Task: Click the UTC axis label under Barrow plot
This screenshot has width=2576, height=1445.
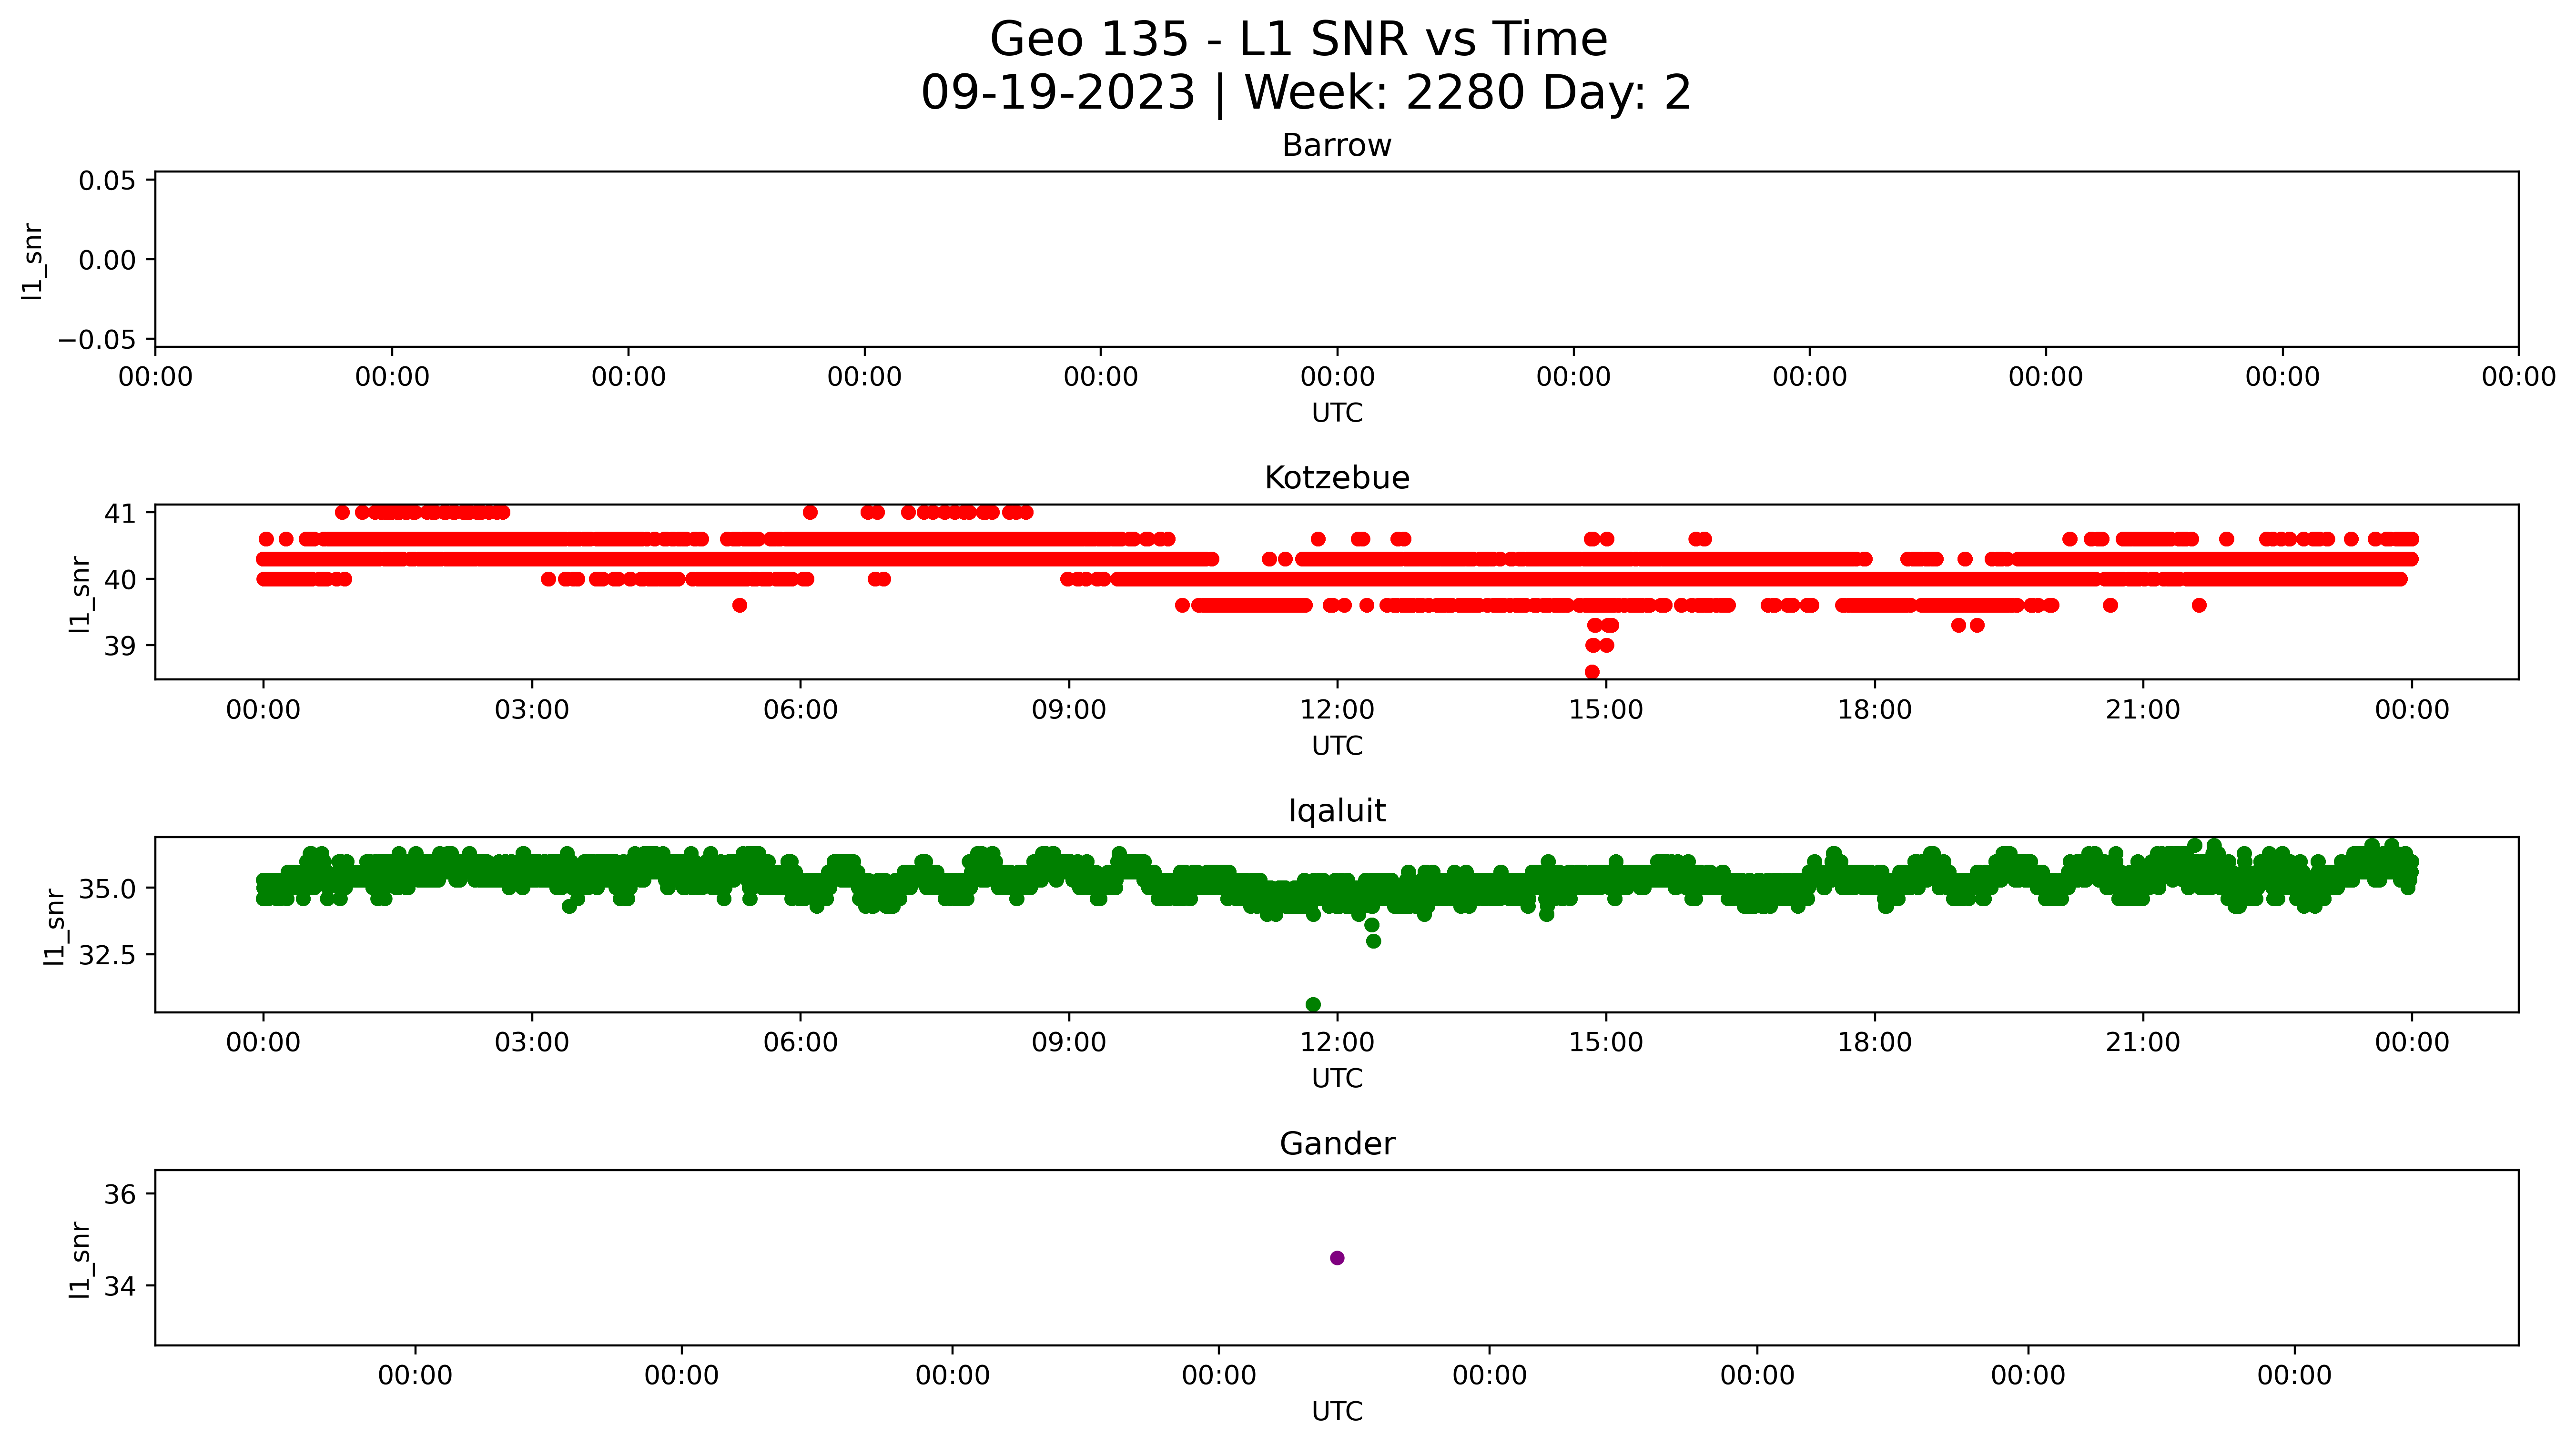Action: tap(1337, 413)
